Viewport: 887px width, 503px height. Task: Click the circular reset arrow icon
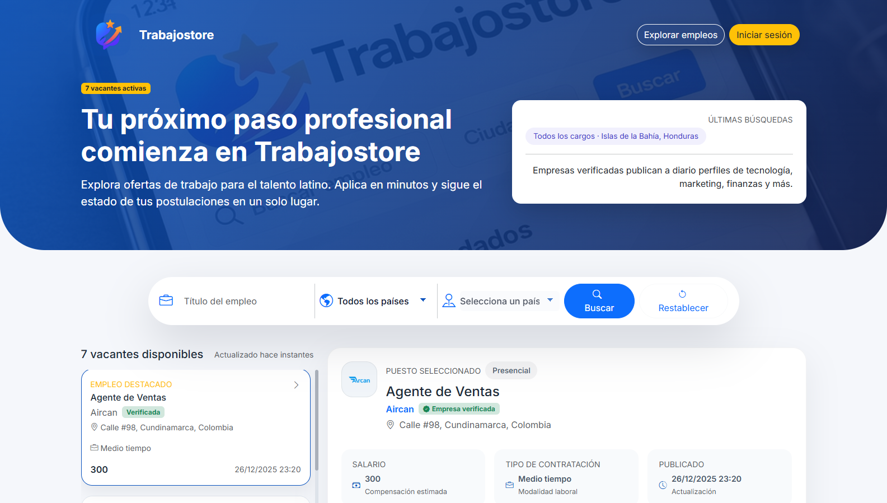(682, 294)
